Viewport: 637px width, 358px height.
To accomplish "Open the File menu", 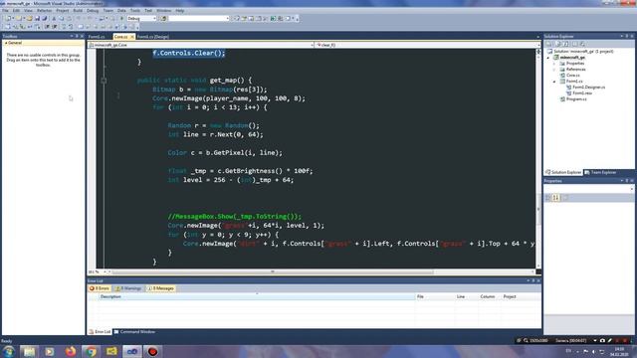I will click(5, 11).
